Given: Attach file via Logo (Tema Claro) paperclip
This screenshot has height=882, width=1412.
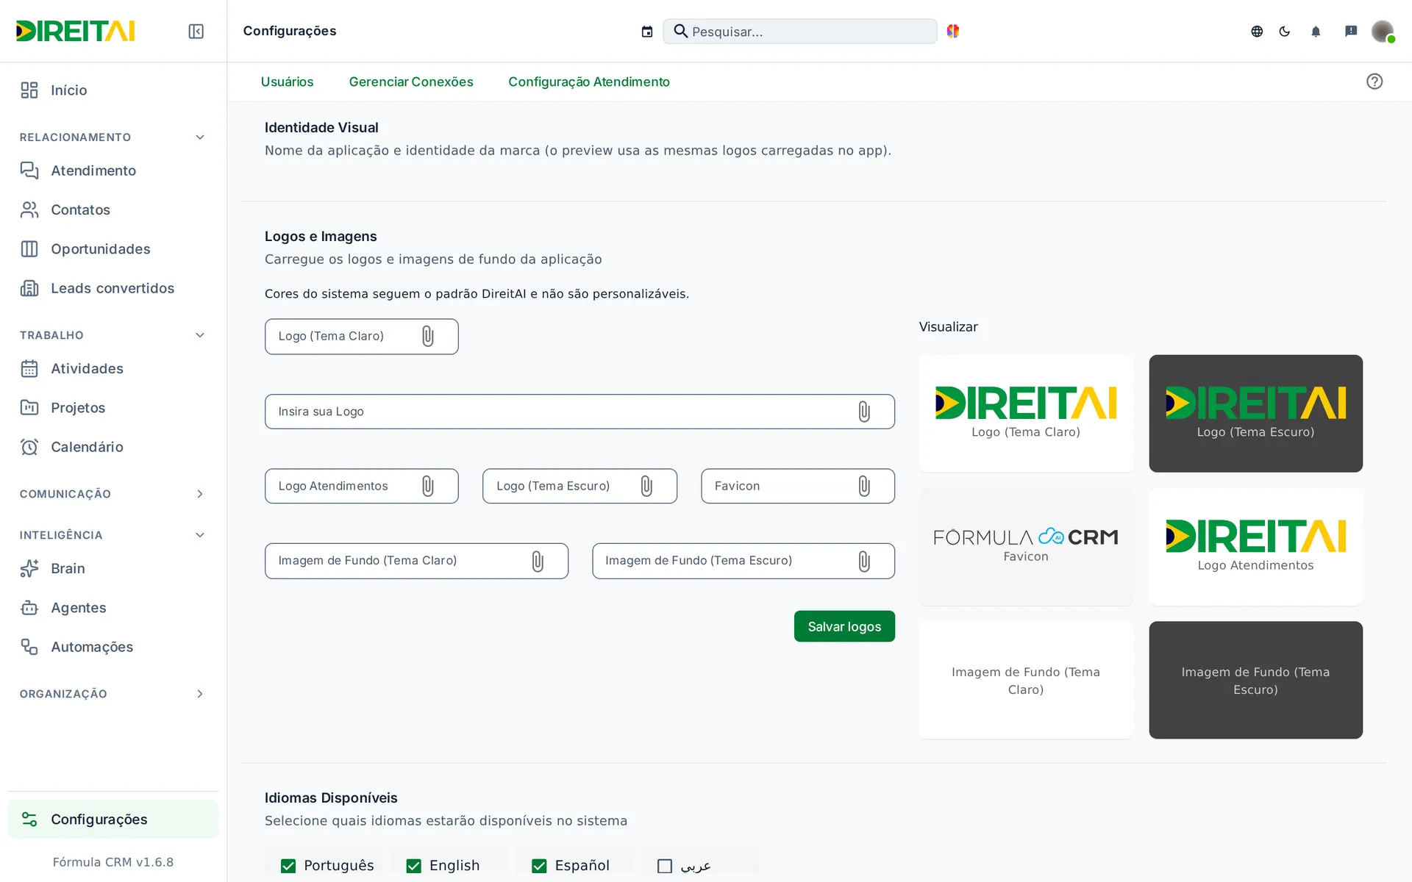Looking at the screenshot, I should click(x=428, y=337).
